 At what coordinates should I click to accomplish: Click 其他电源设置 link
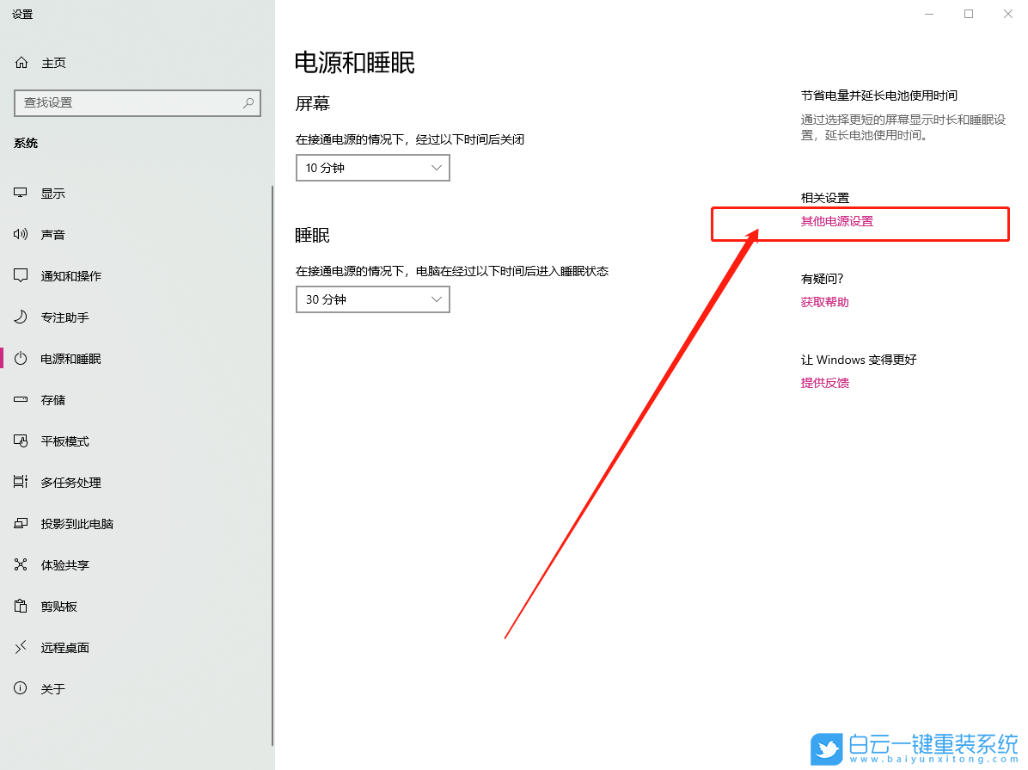[x=838, y=221]
